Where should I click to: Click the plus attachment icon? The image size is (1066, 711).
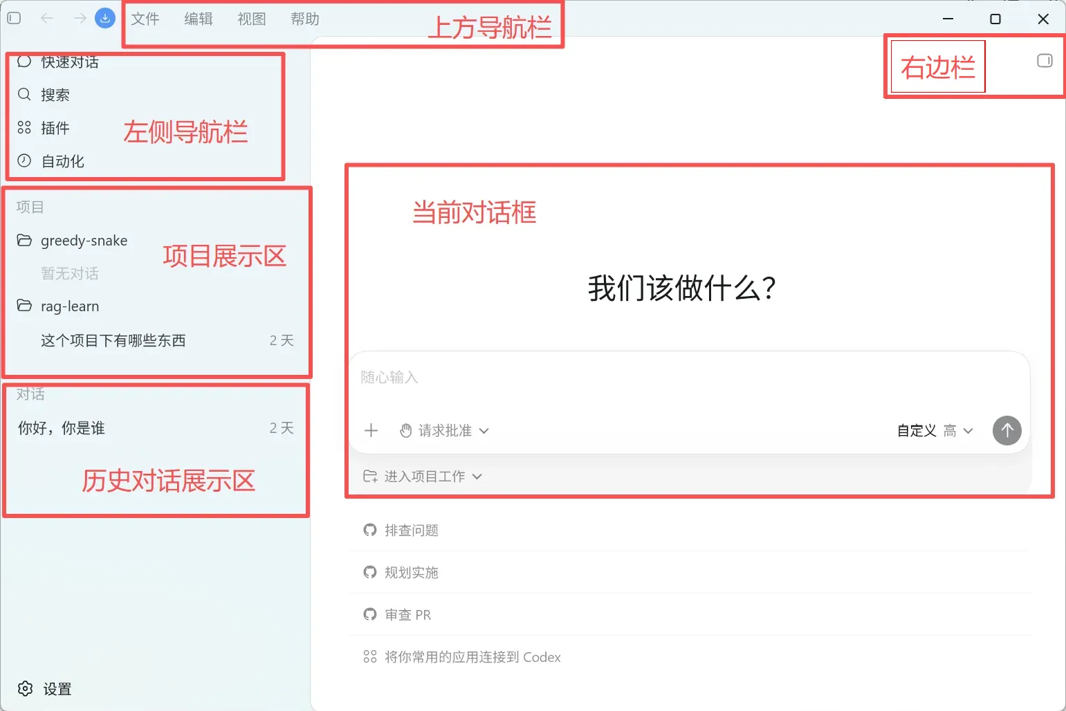(371, 430)
